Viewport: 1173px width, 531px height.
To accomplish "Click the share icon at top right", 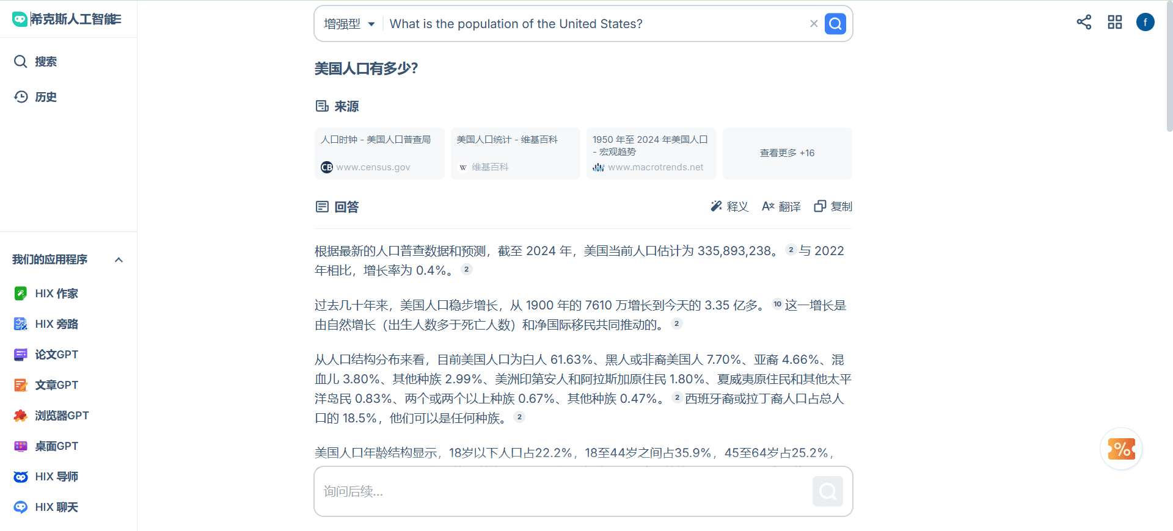I will click(x=1084, y=22).
